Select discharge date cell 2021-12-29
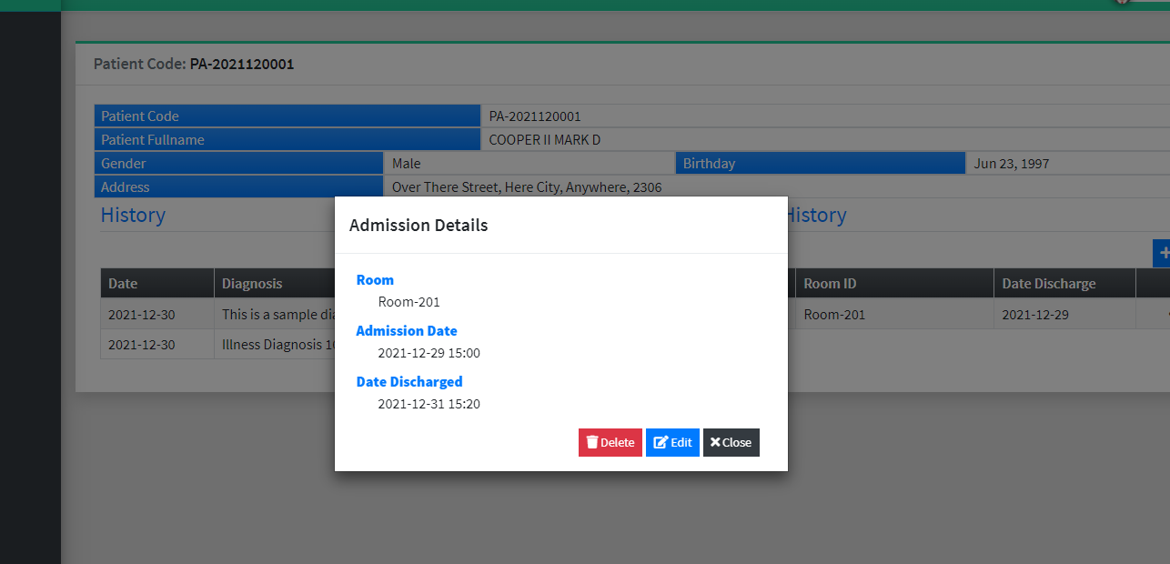Viewport: 1170px width, 564px height. pyautogui.click(x=1065, y=315)
